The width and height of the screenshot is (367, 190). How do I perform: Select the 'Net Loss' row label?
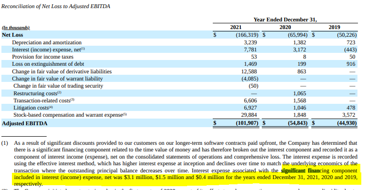tap(12, 35)
